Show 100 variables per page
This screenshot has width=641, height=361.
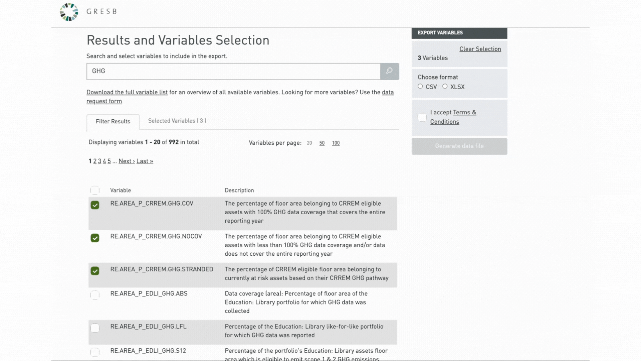(x=336, y=143)
